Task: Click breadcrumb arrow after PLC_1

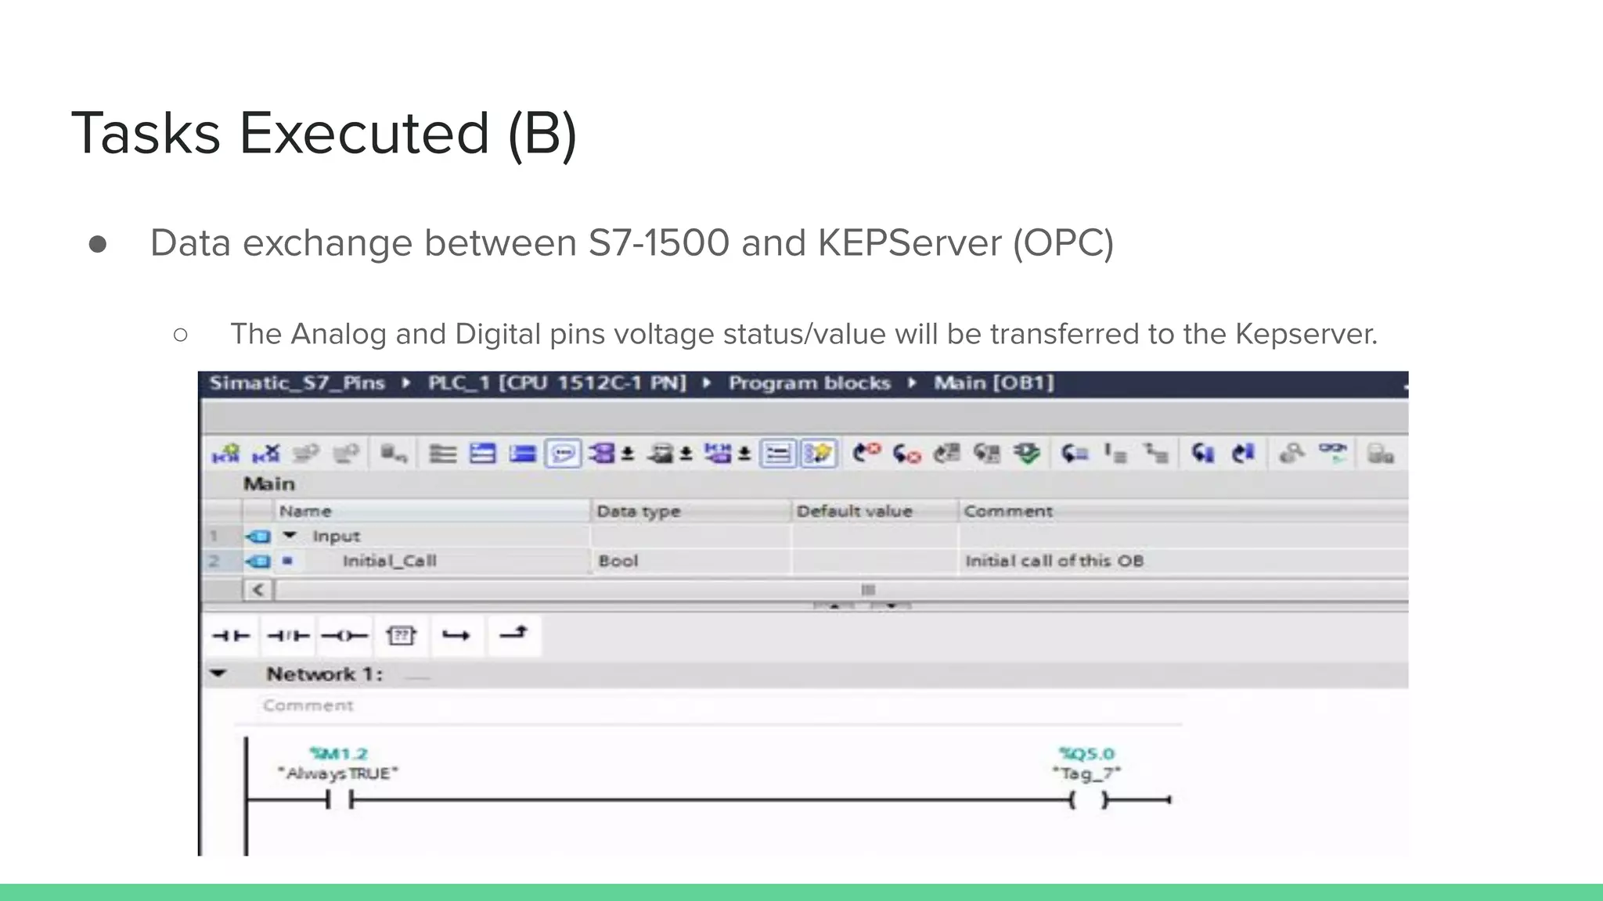Action: coord(707,382)
